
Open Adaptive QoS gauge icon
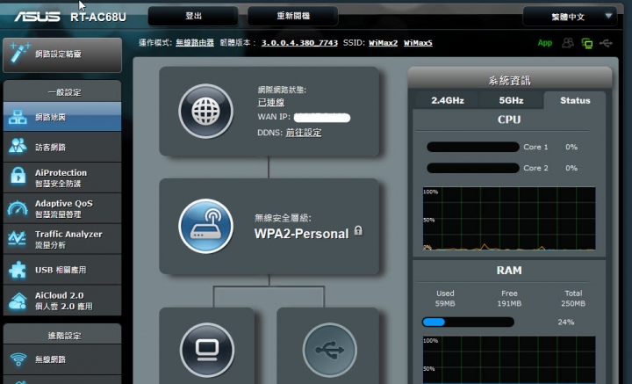pos(18,208)
